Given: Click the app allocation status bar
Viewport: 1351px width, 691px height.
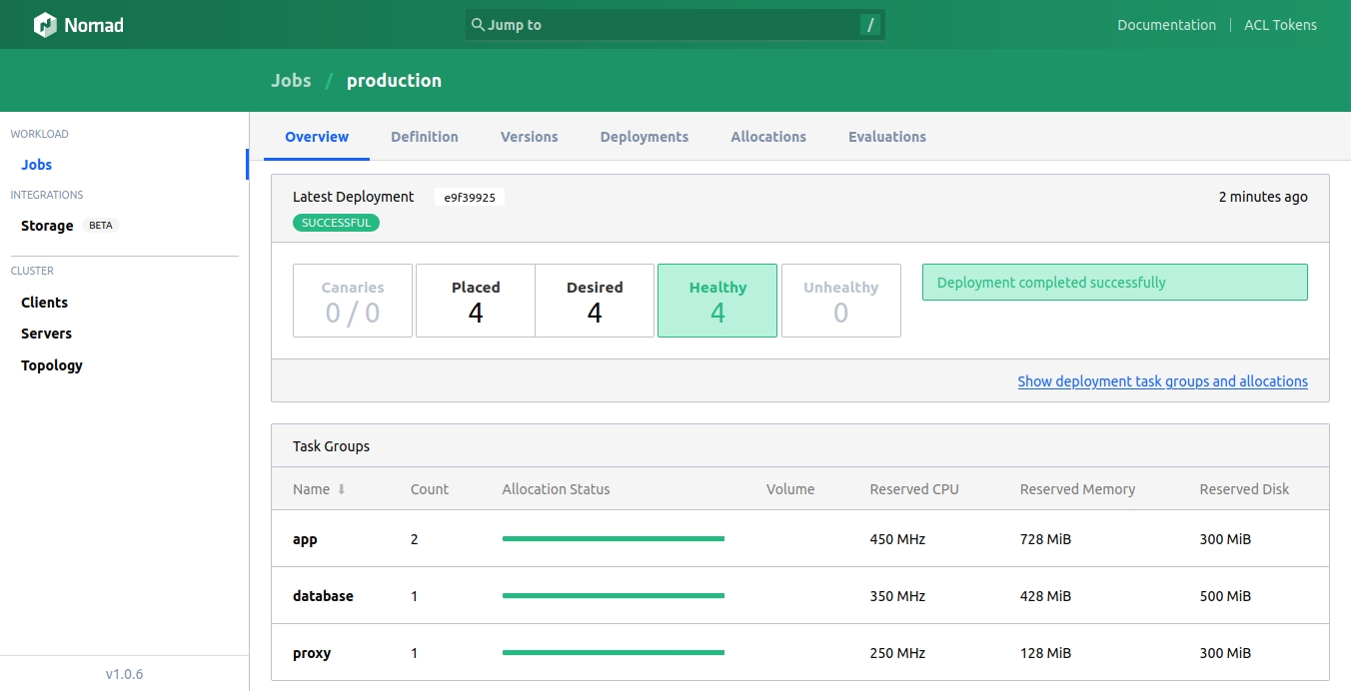Looking at the screenshot, I should click(614, 539).
